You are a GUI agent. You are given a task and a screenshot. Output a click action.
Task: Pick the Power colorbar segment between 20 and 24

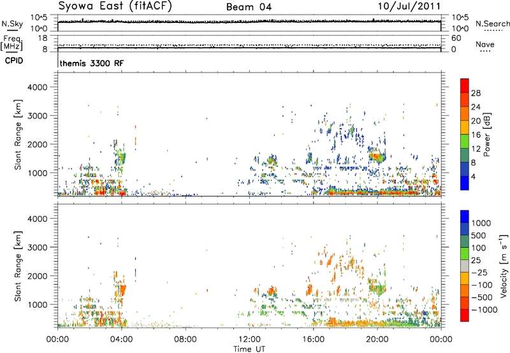(465, 113)
